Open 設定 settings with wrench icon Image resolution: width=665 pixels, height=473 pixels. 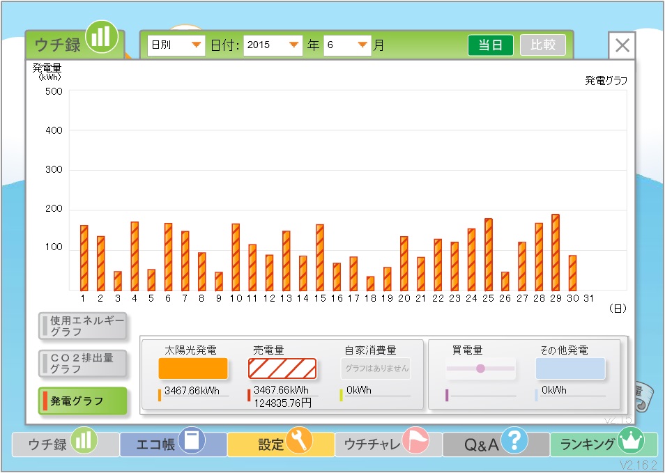(x=281, y=444)
